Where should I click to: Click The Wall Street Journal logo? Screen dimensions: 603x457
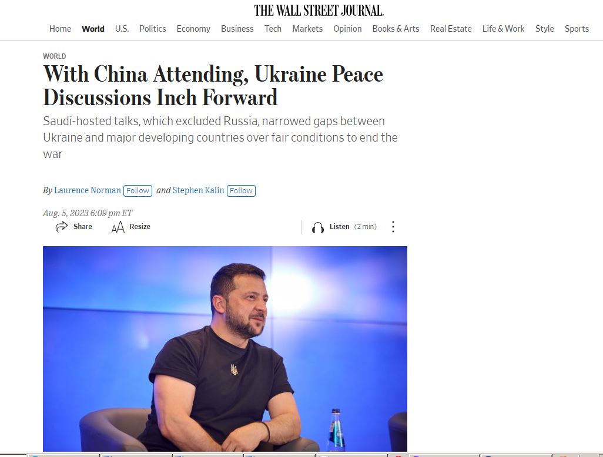click(x=319, y=11)
